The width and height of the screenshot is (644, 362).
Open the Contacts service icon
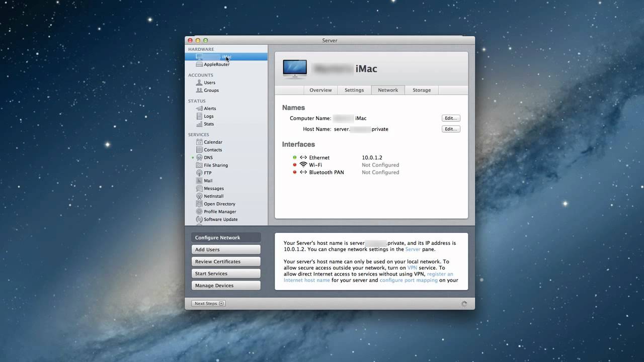coord(200,150)
